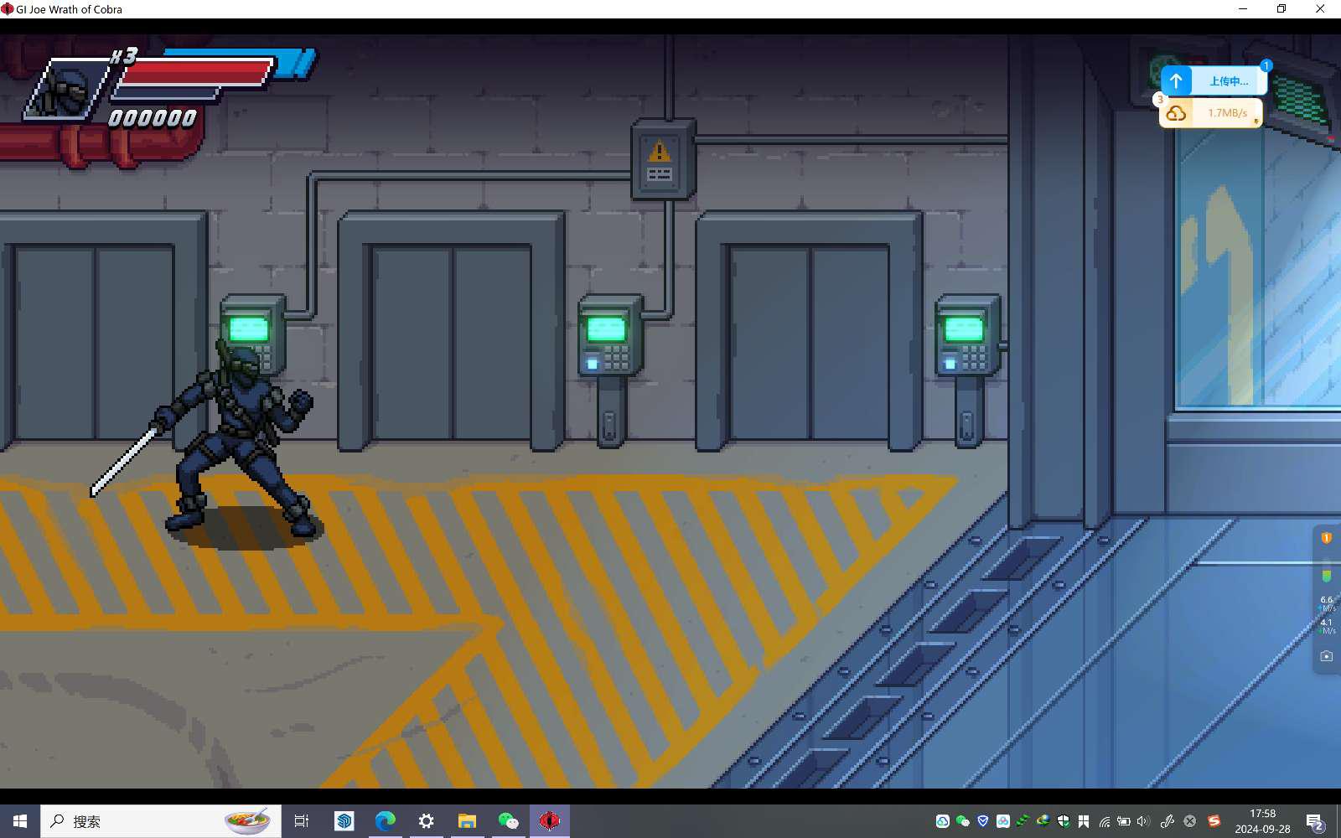1341x838 pixels.
Task: Expand the small arrow on speed widget
Action: point(1256,122)
